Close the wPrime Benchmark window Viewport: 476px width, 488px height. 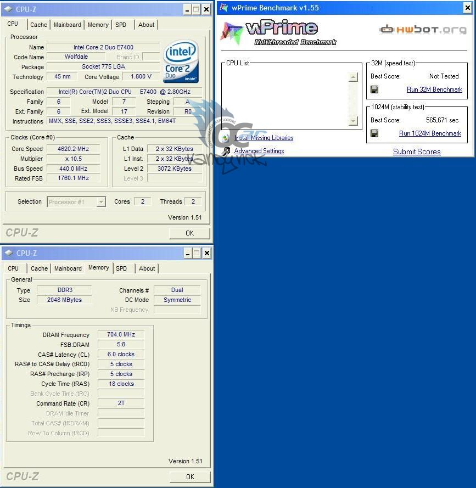(467, 8)
